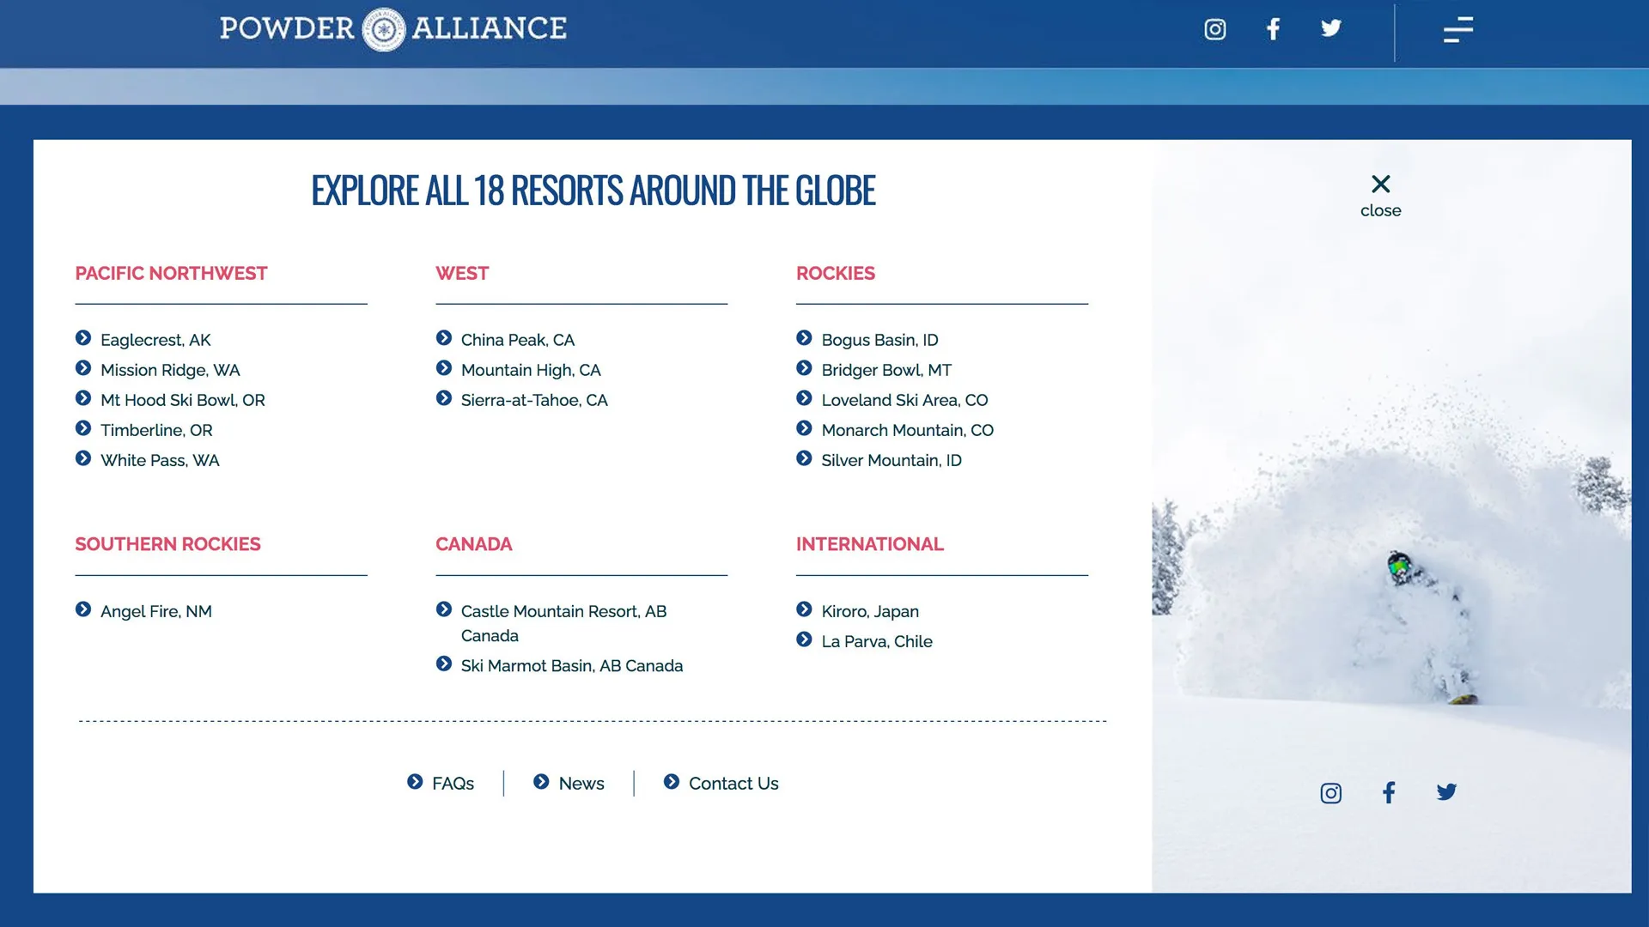The width and height of the screenshot is (1649, 927).
Task: Open Twitter icon below the snowboarder photo
Action: click(x=1446, y=791)
